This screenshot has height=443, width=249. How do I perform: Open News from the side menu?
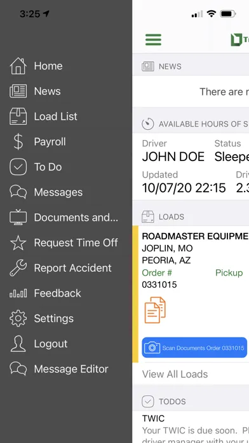coord(48,91)
